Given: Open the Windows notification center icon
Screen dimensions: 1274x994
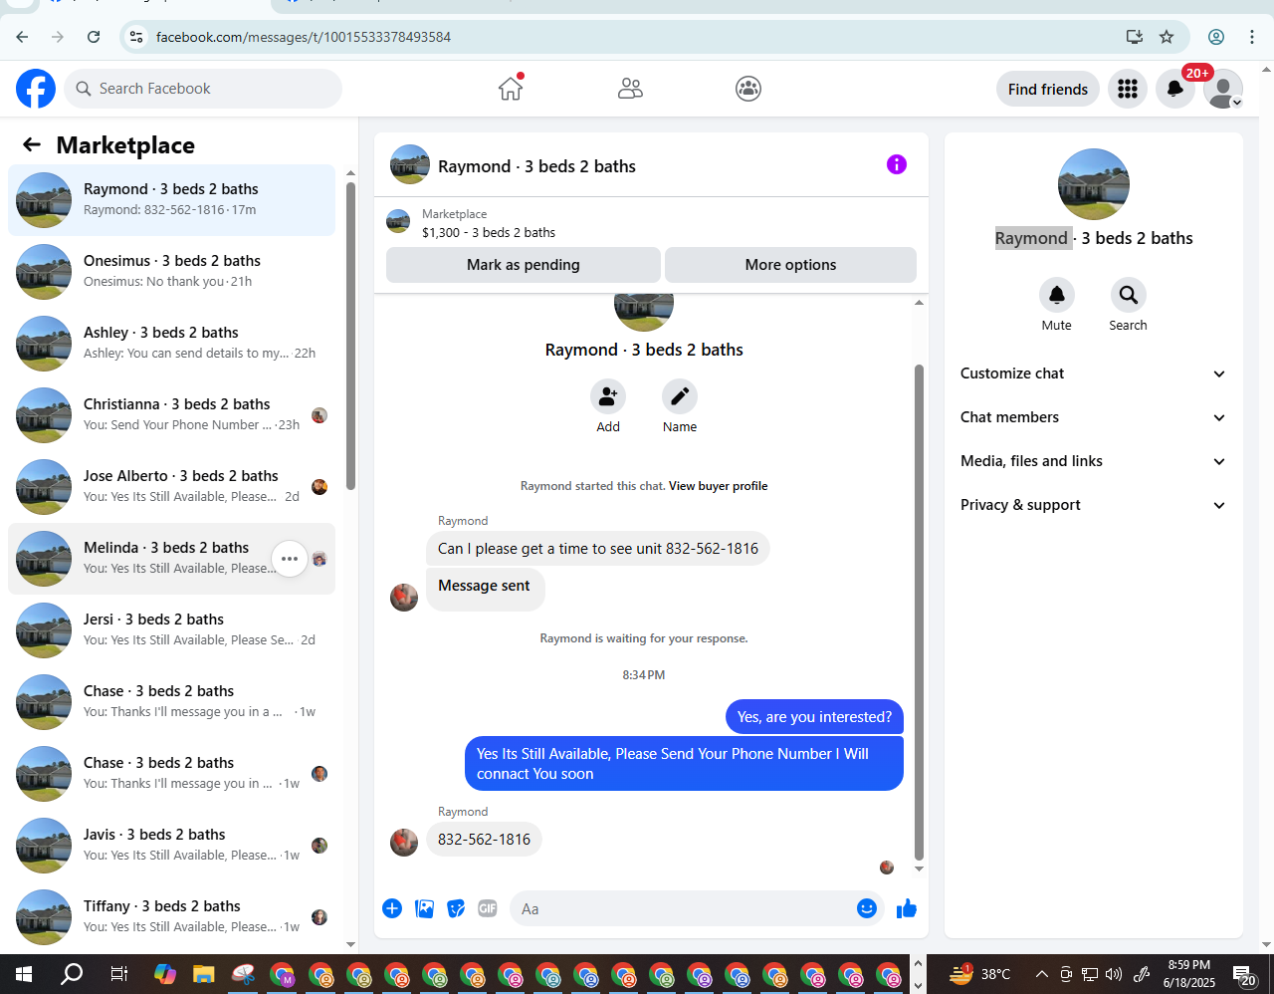Looking at the screenshot, I should tap(1244, 974).
